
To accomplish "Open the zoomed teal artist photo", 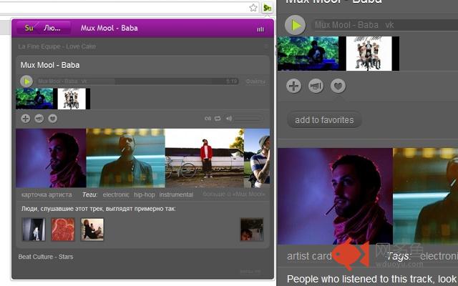I will click(426, 196).
